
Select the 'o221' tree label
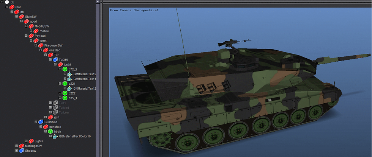point(72,84)
